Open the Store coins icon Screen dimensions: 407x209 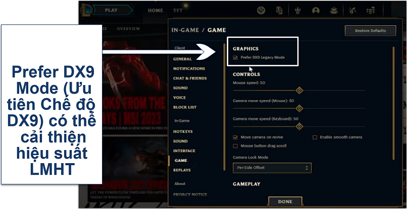(371, 11)
